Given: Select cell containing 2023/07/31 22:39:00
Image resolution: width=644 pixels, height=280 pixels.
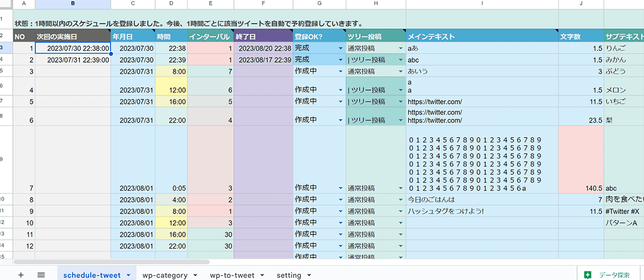Looking at the screenshot, I should click(72, 60).
